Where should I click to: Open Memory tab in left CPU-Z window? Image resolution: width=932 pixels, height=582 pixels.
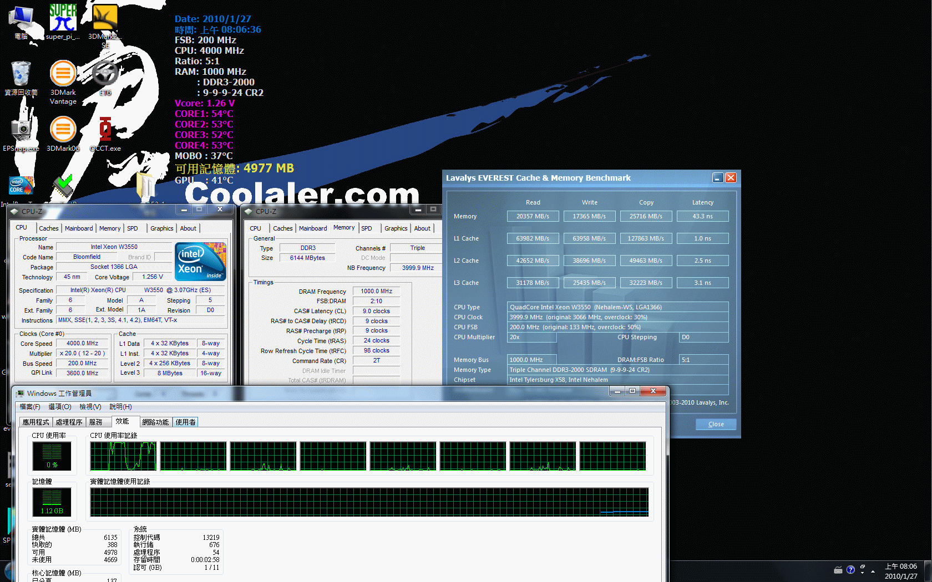click(110, 228)
